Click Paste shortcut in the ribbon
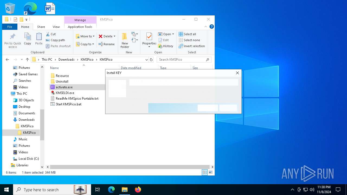 tap(58, 46)
